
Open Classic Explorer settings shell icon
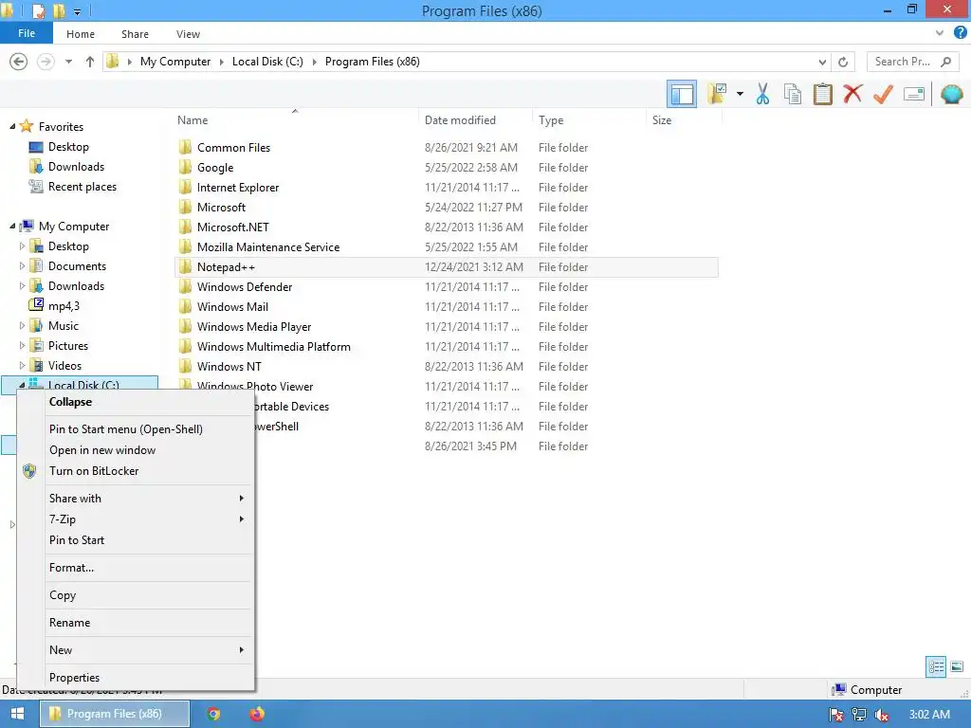tap(951, 94)
